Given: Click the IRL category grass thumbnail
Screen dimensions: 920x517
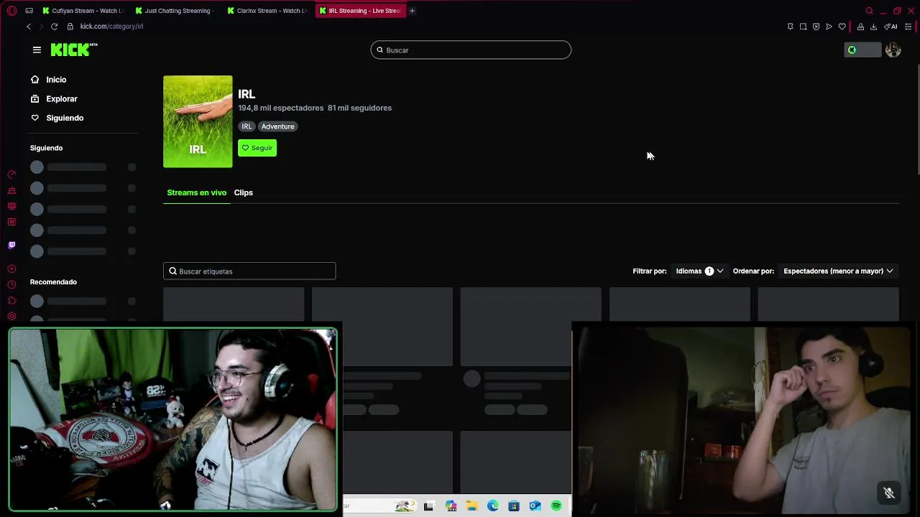Looking at the screenshot, I should [x=198, y=121].
